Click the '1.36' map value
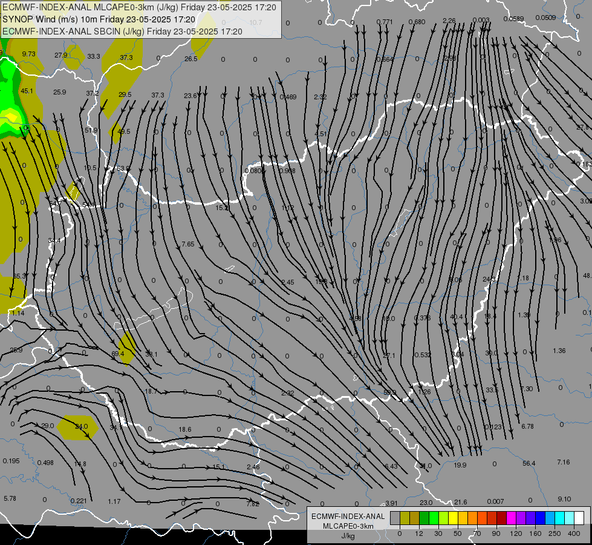592x545 pixels. 559,351
